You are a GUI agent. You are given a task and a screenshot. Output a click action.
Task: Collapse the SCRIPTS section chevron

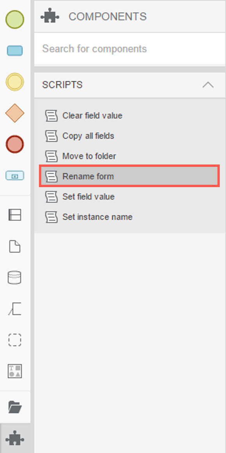[x=208, y=85]
